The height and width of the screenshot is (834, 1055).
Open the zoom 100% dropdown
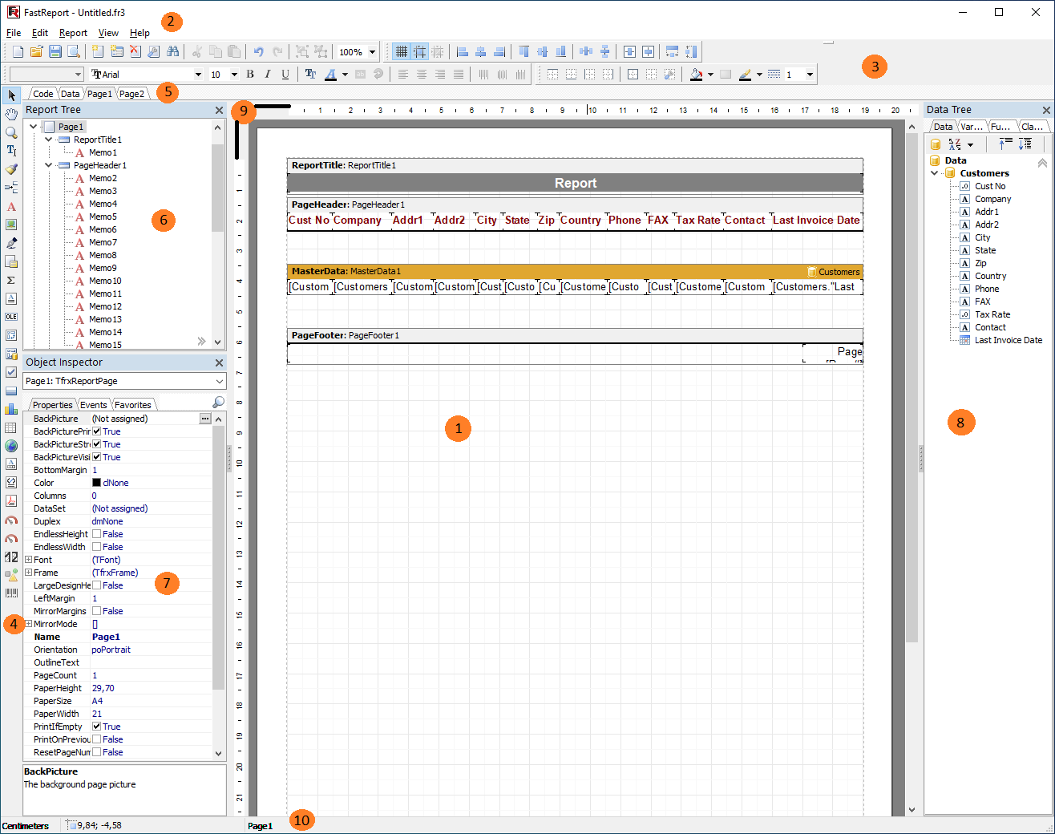[x=372, y=52]
